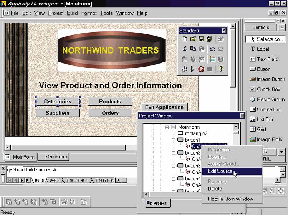288x215 pixels.
Task: Activate the Selects co... pointer tool
Action: point(266,39)
